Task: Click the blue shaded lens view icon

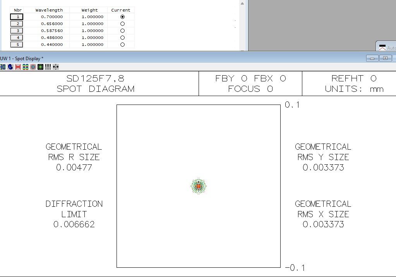Action: click(10, 67)
